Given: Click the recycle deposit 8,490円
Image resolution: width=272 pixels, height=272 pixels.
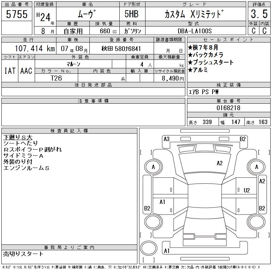Looking at the screenshot, I should coord(173,79).
